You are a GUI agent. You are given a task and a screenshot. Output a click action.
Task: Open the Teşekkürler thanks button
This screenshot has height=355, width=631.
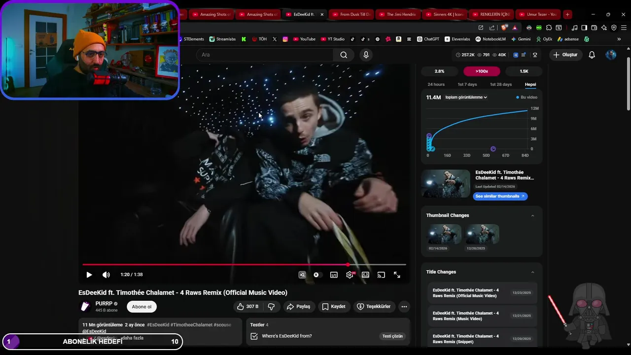click(374, 307)
